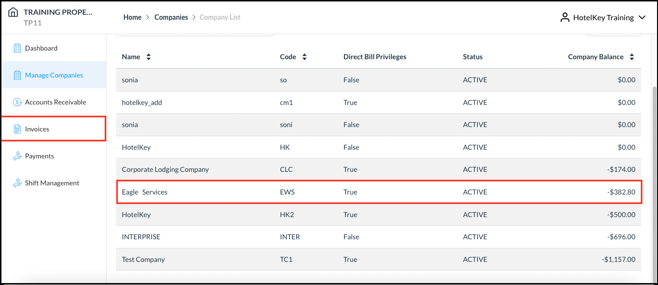Select the Eagle Services company row
Image resolution: width=658 pixels, height=285 pixels.
145,192
